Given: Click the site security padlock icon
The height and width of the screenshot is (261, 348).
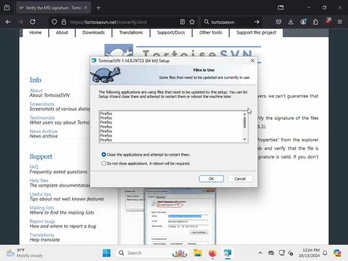Looking at the screenshot, I should (x=64, y=22).
